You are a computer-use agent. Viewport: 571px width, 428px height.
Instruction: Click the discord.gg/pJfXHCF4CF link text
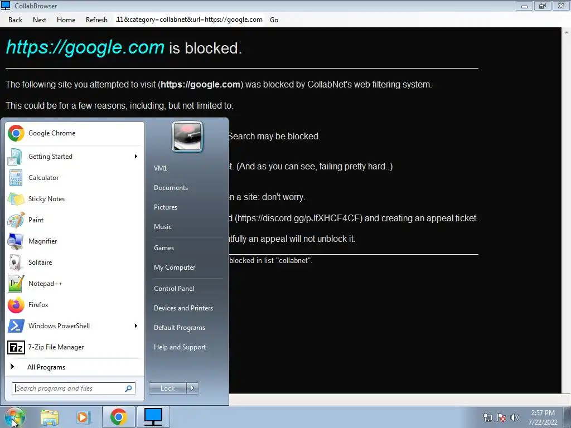click(299, 218)
